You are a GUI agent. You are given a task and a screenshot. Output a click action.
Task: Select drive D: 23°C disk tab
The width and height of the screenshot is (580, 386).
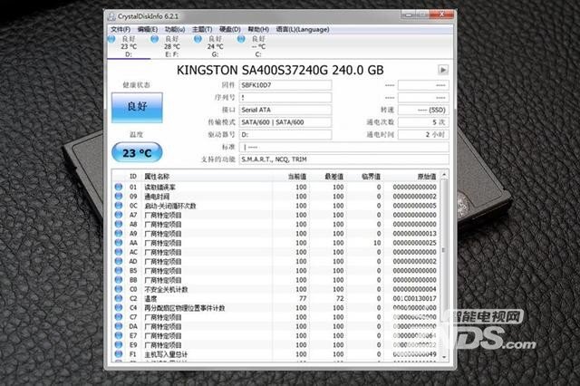pyautogui.click(x=129, y=46)
